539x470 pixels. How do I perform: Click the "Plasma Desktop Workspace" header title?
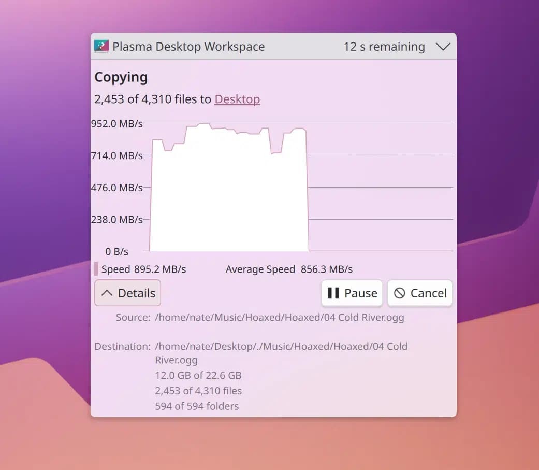pyautogui.click(x=188, y=47)
